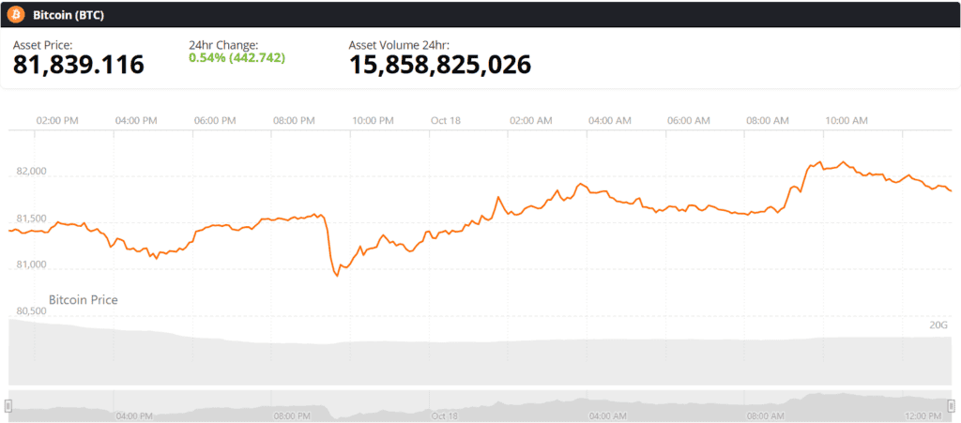Click the 08:00 AM top axis label
Screen dimensions: 961x423
pos(768,121)
